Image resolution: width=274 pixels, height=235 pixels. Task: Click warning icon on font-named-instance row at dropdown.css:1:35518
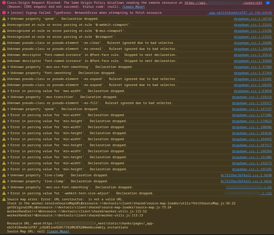[4, 55]
